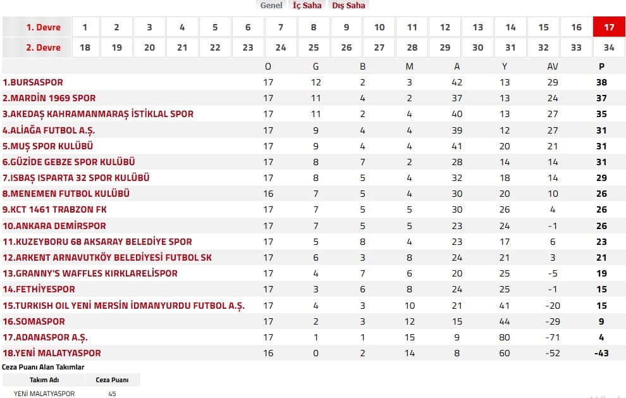Open Mardin 1969 Spor team link

49,98
